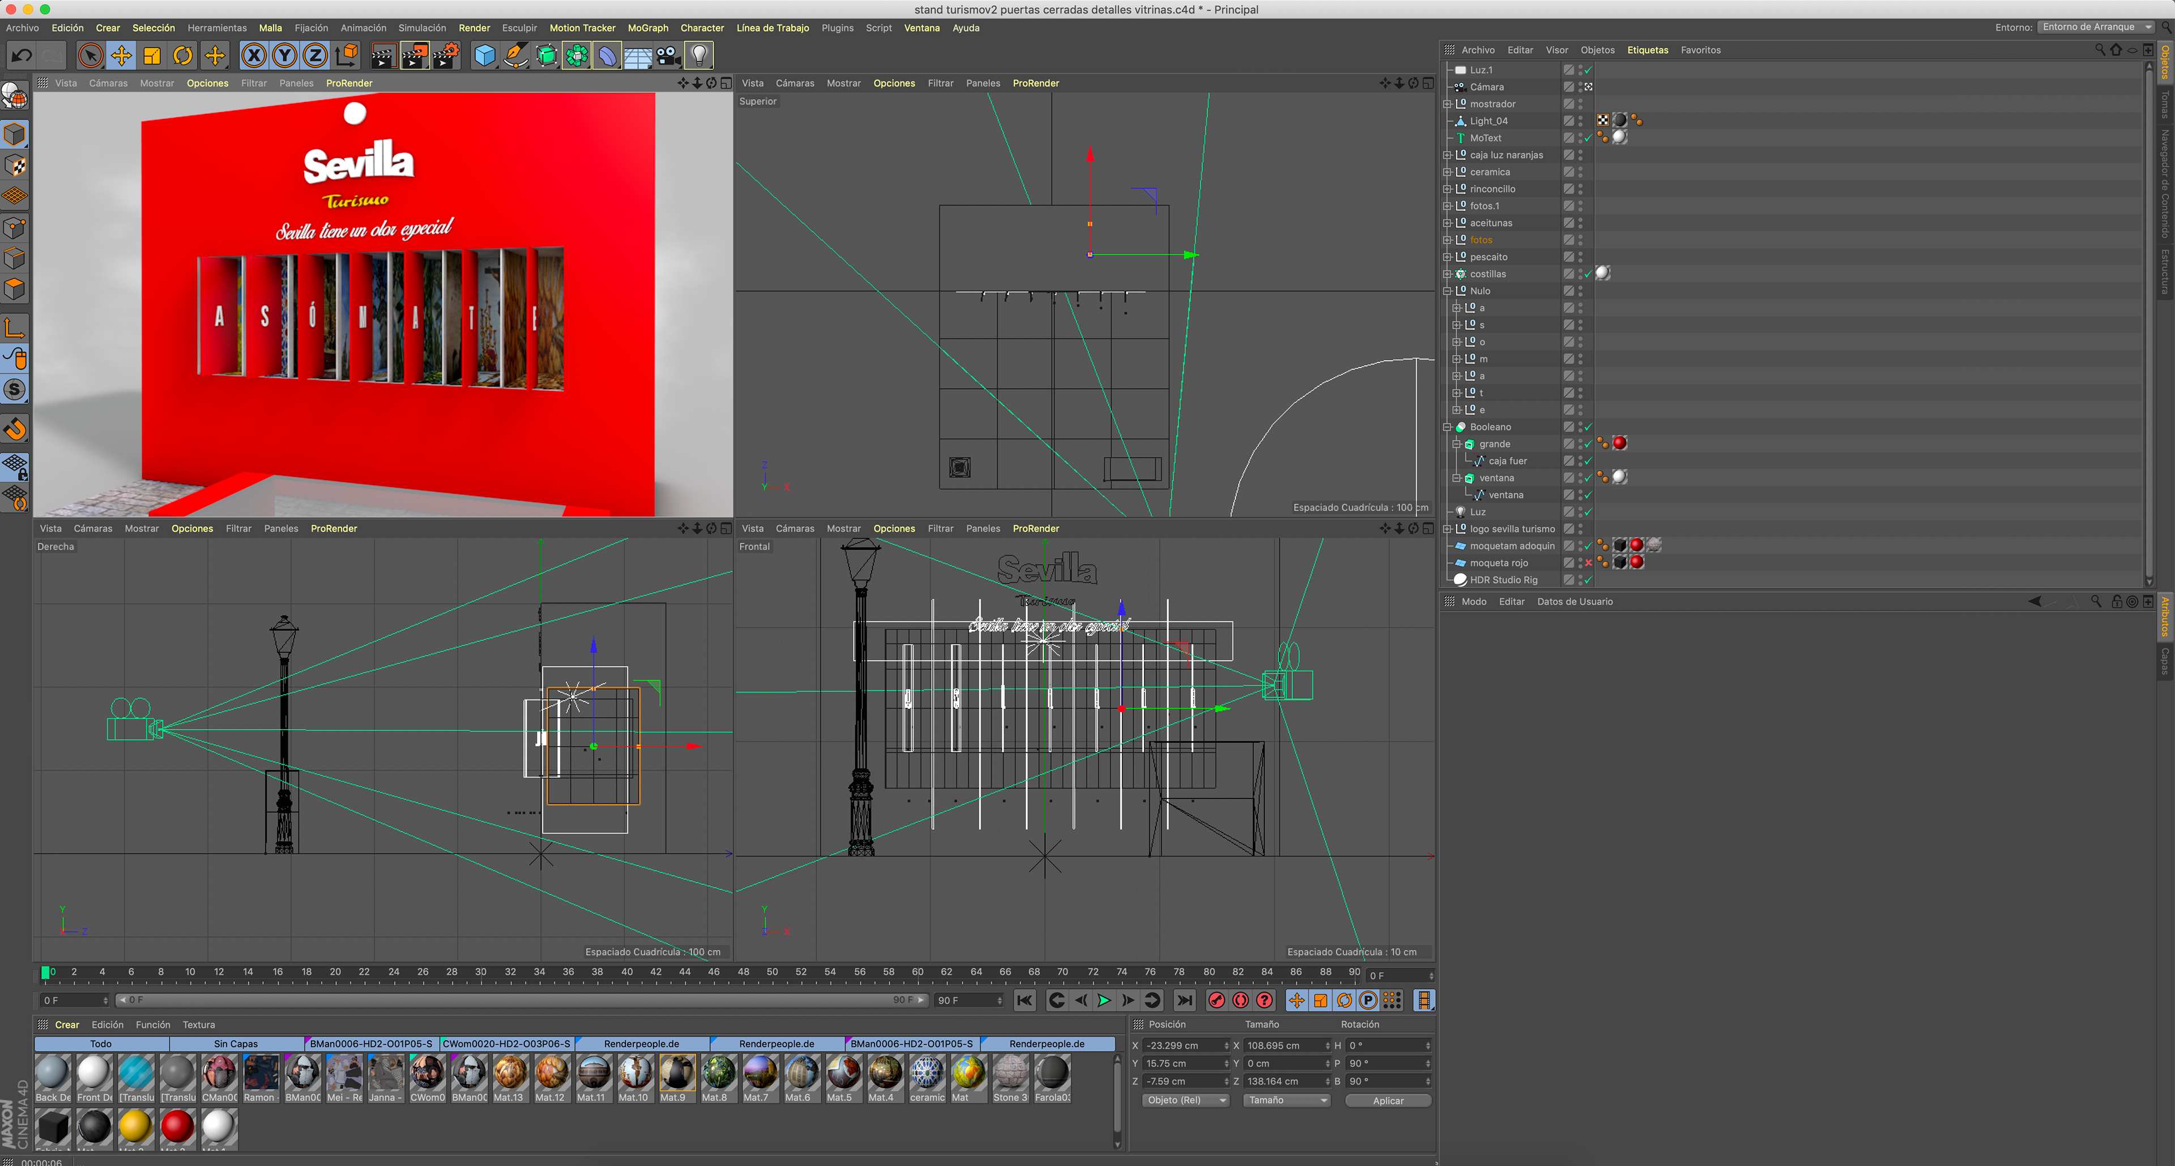Open the Edit Render Settings icon
The width and height of the screenshot is (2175, 1166).
point(446,55)
